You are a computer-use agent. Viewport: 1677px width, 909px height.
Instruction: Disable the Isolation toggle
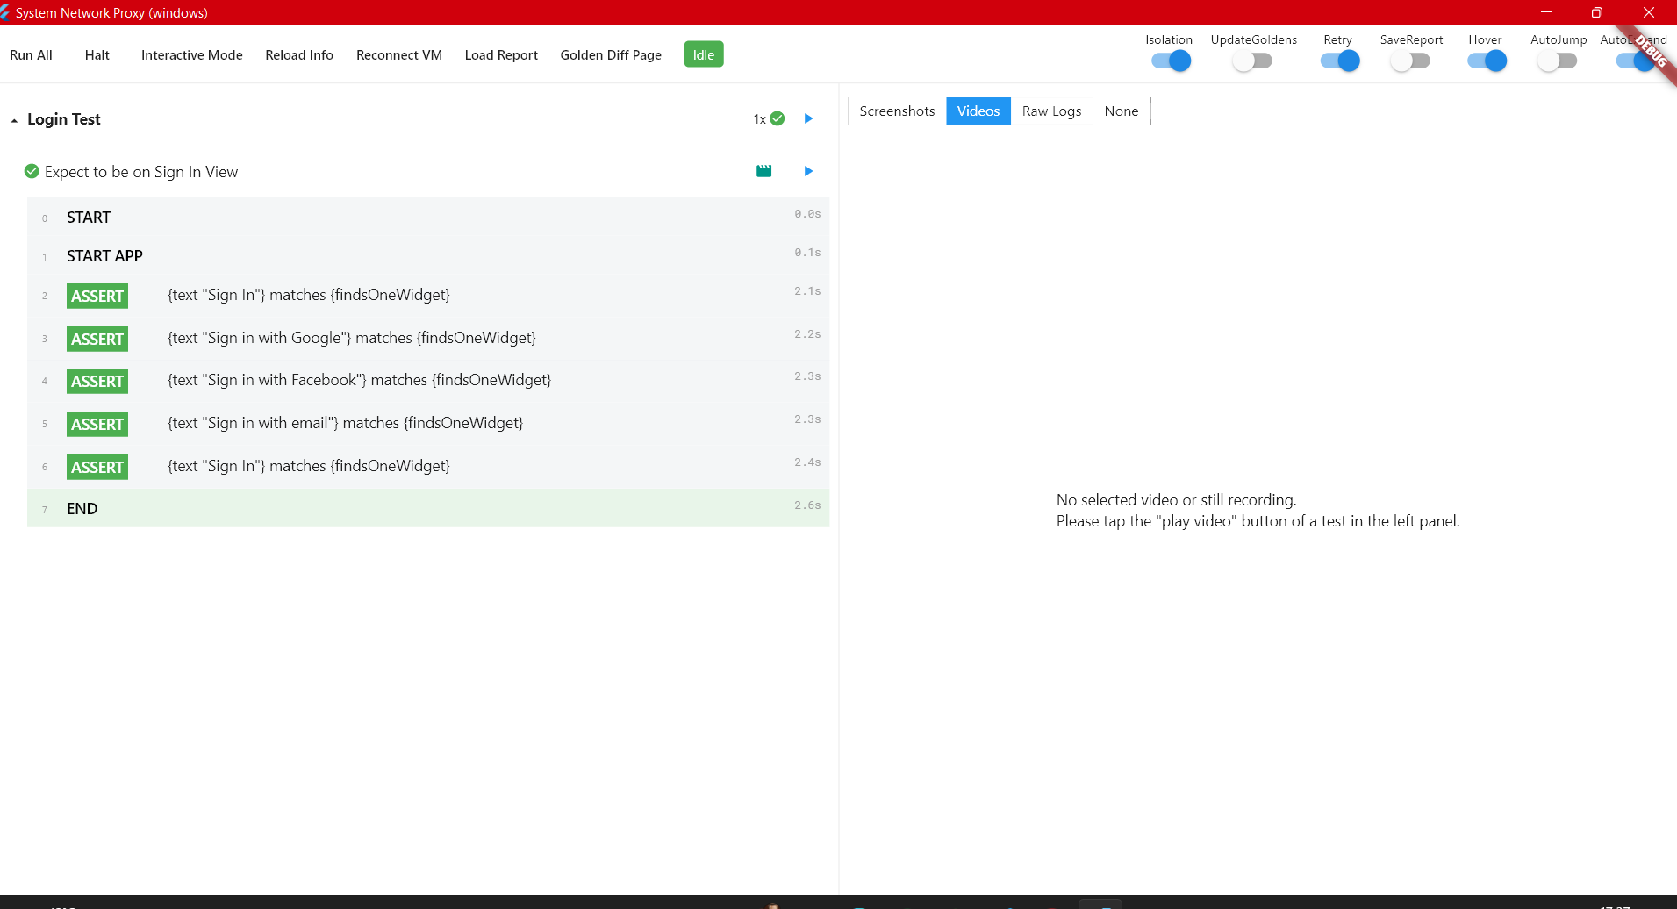pyautogui.click(x=1171, y=61)
